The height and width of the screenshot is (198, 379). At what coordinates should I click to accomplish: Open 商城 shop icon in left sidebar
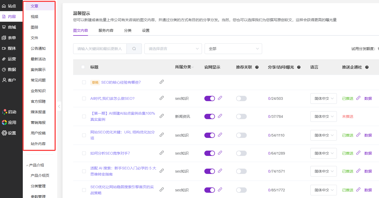pyautogui.click(x=4, y=27)
